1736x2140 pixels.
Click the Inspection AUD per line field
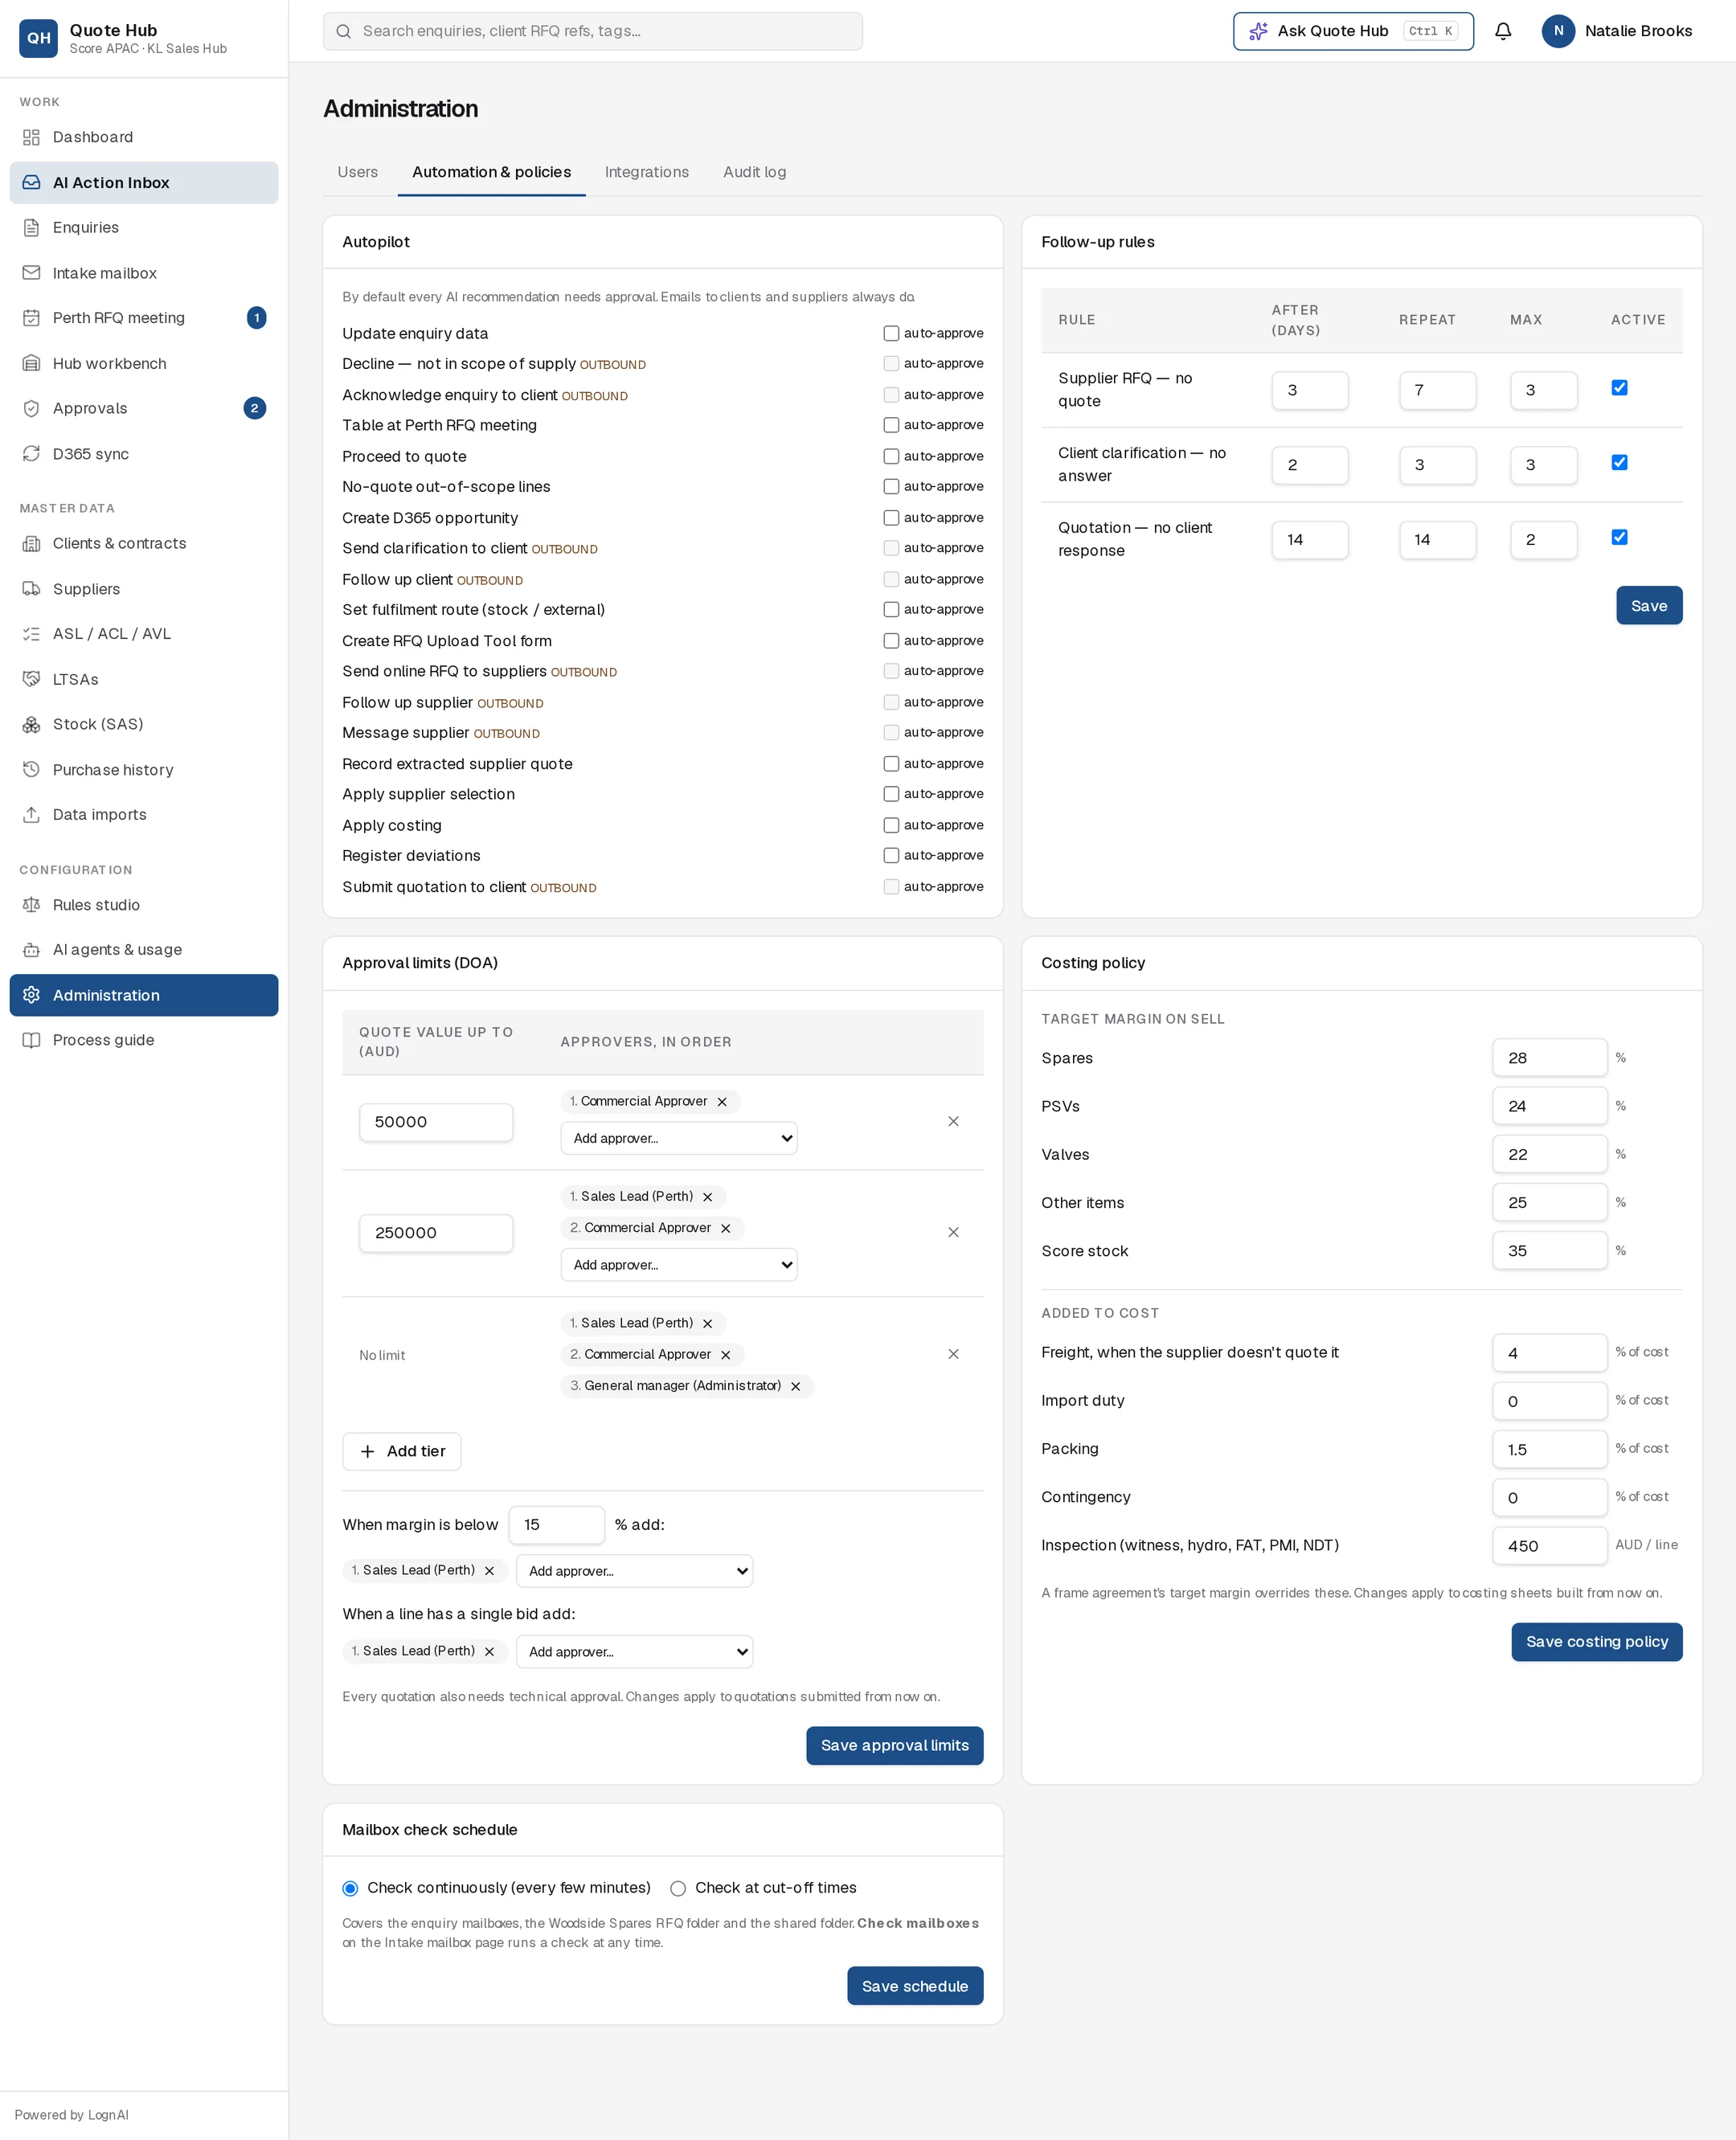click(1549, 1546)
